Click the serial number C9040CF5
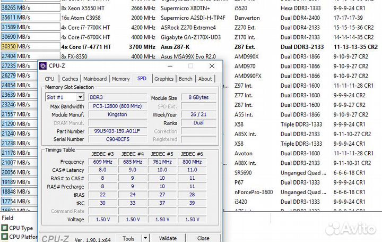Viewport: 382px width, 242px height. [x=118, y=139]
